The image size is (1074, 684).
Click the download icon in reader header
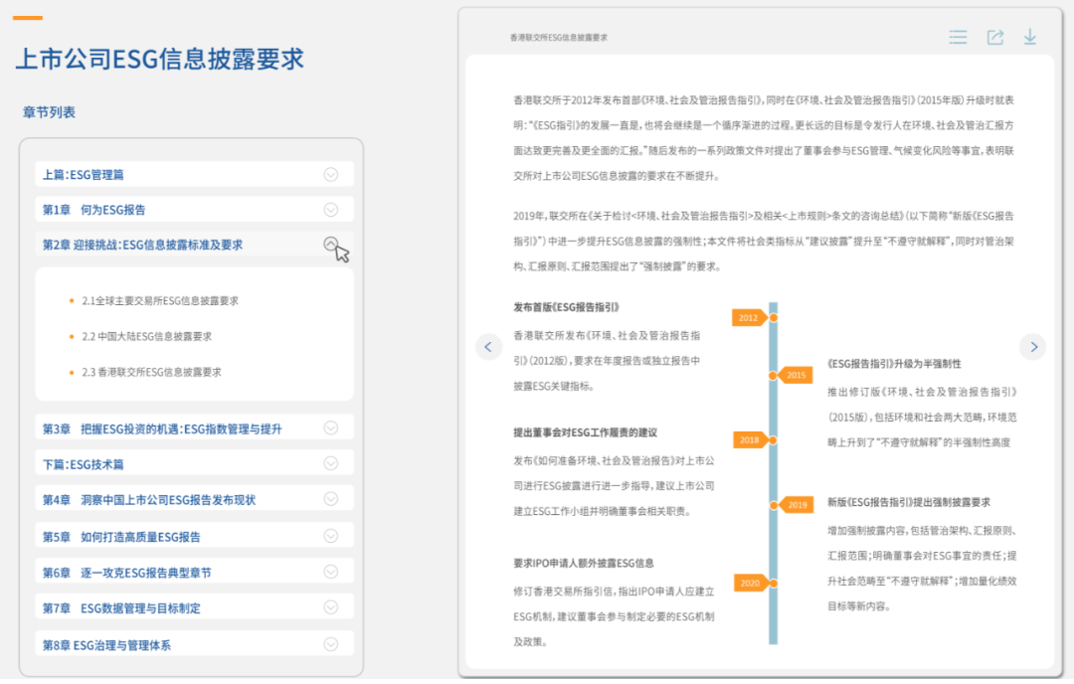(1030, 37)
